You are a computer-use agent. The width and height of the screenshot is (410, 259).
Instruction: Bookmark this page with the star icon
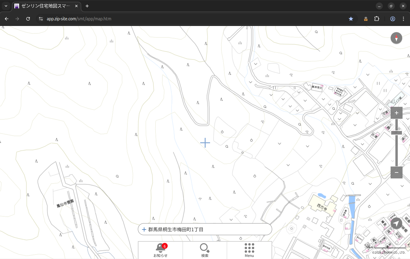[x=351, y=19]
